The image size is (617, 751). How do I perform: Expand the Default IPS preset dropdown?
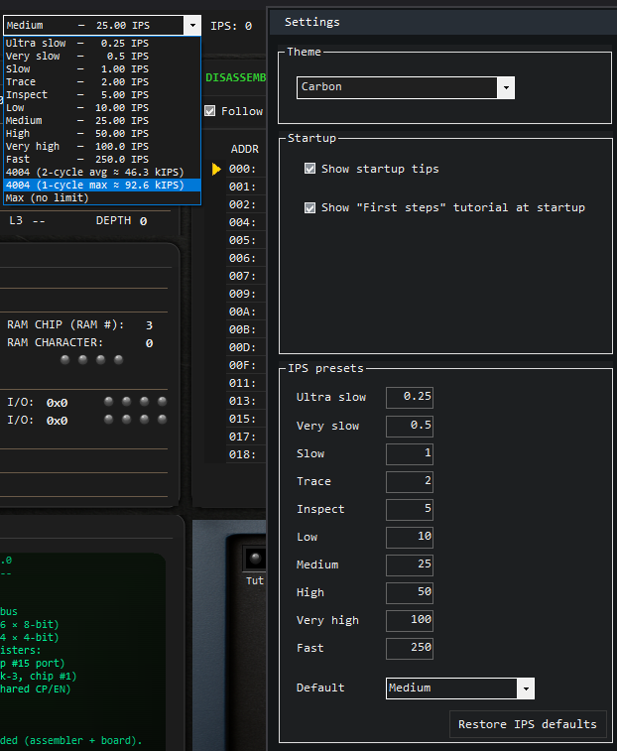tap(460, 688)
